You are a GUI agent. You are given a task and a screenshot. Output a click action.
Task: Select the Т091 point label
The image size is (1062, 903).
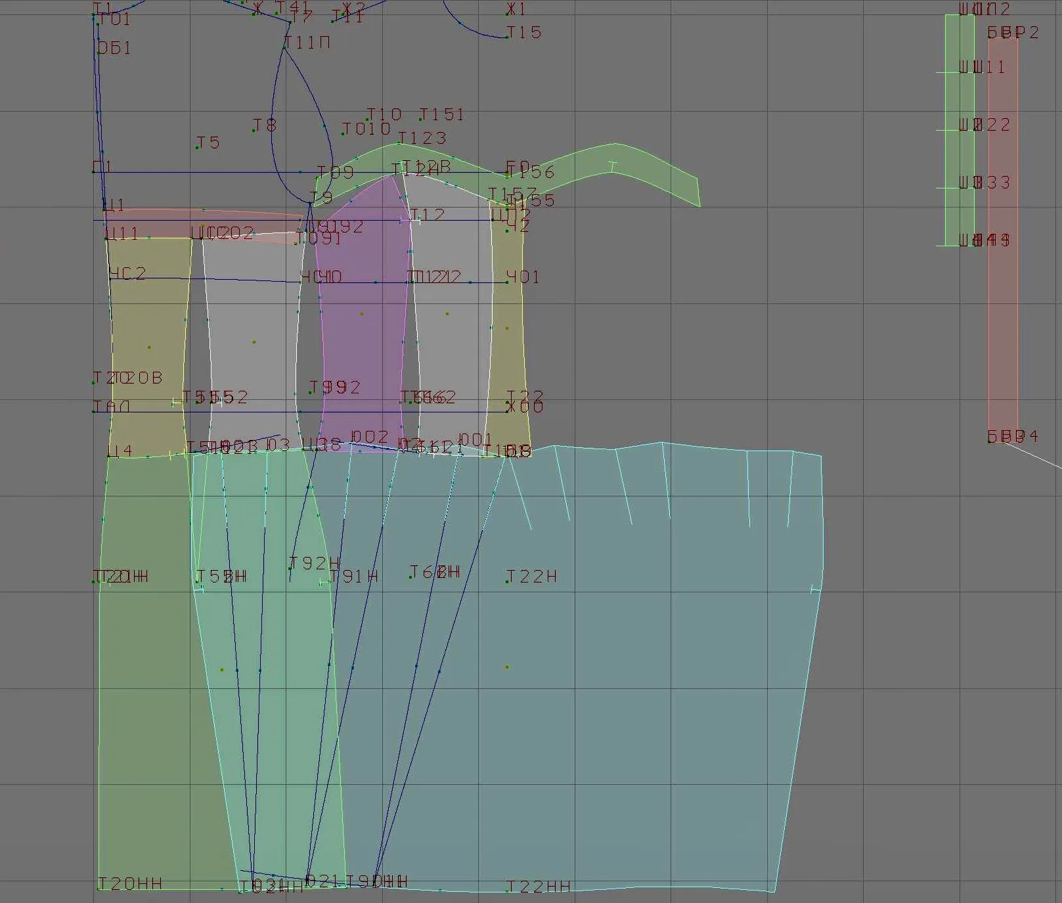coord(319,238)
